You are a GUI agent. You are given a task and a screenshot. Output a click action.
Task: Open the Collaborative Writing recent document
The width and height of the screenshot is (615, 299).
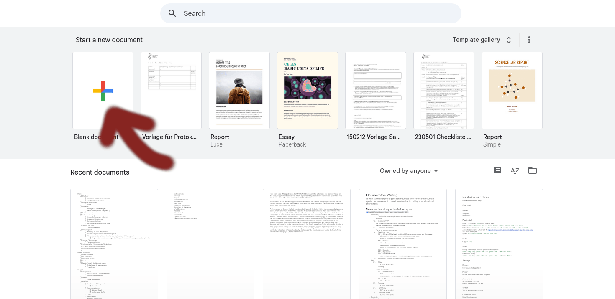(403, 244)
